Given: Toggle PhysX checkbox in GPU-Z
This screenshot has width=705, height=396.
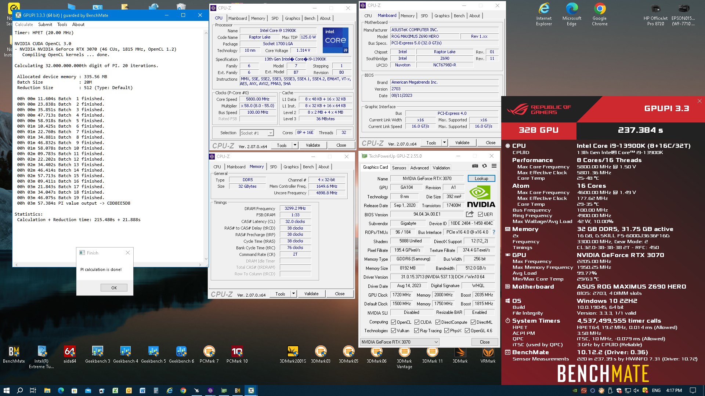Looking at the screenshot, I should [446, 331].
